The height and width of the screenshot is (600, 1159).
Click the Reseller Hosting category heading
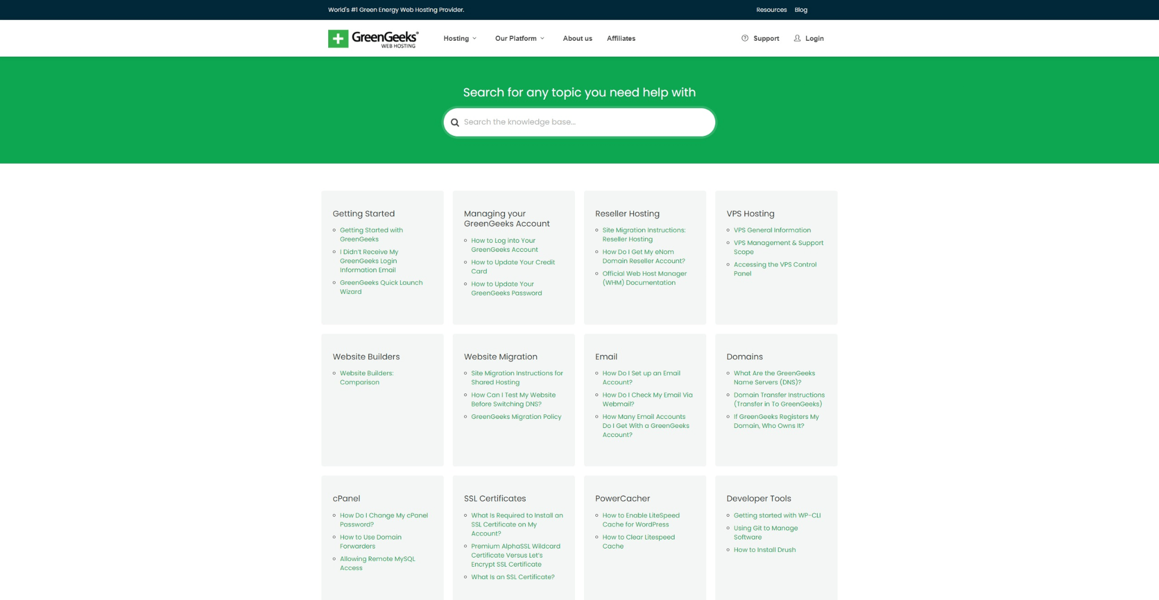pos(627,214)
